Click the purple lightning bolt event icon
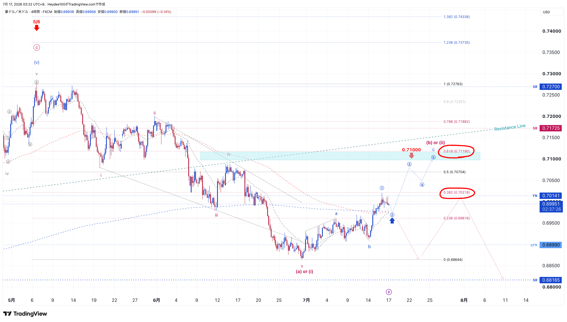Image resolution: width=567 pixels, height=322 pixels. pyautogui.click(x=389, y=292)
